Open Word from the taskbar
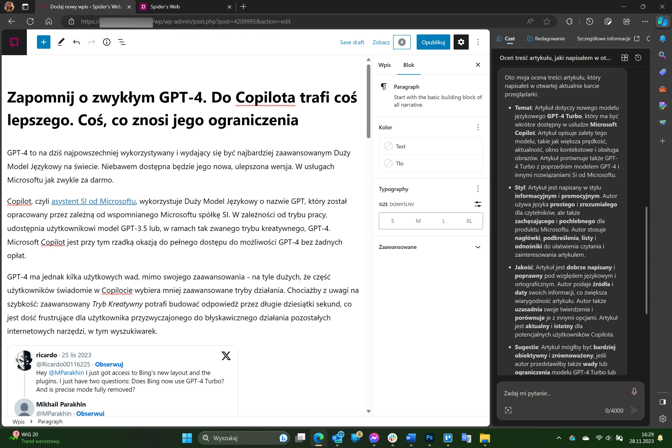 [x=410, y=438]
